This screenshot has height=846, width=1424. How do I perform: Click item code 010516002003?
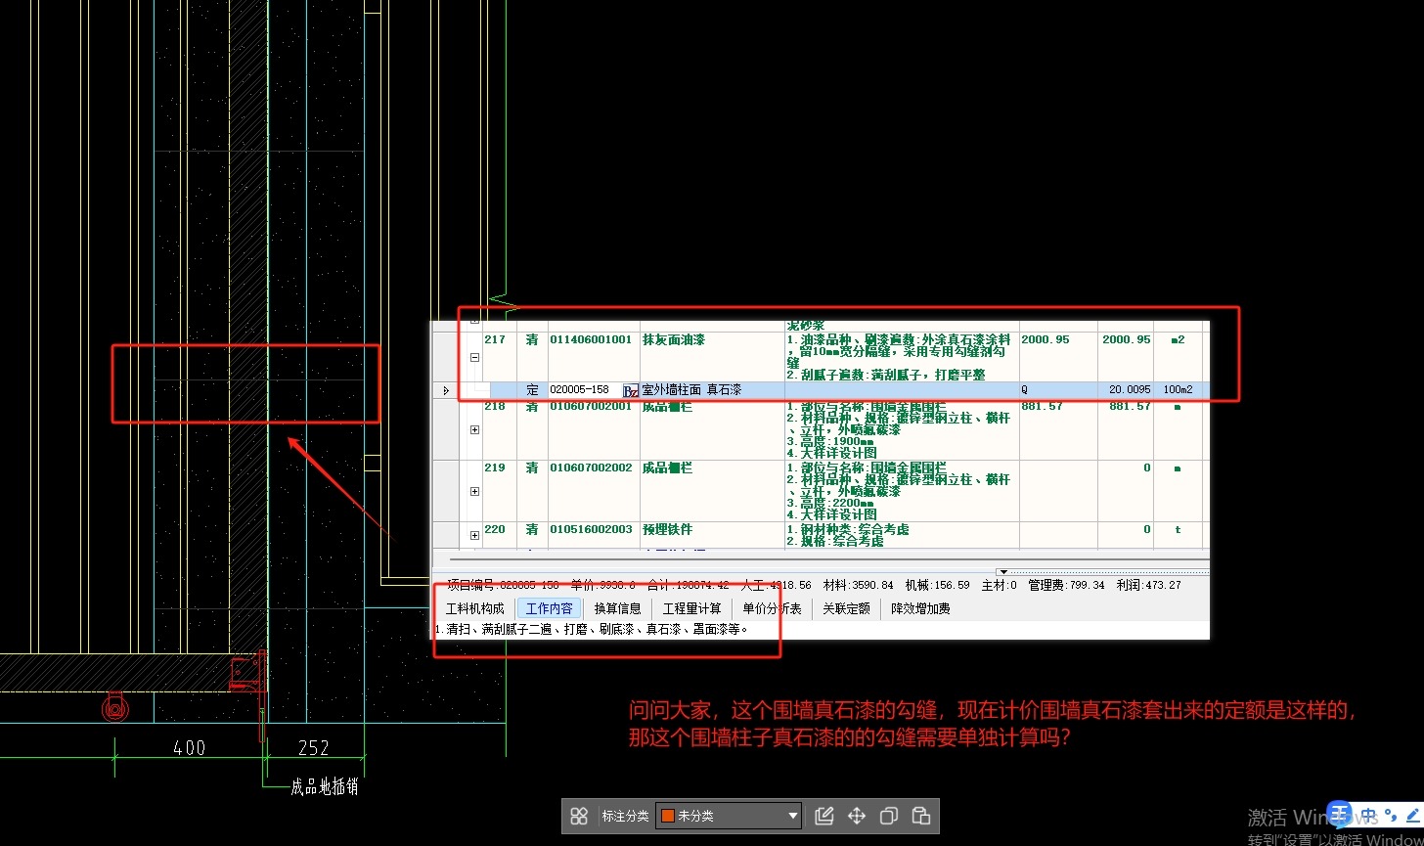592,530
